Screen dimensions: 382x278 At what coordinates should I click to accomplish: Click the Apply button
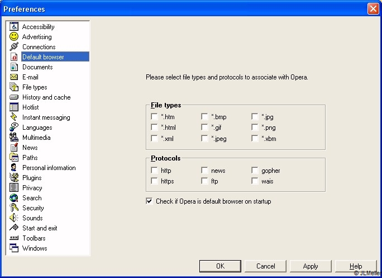coord(311,266)
